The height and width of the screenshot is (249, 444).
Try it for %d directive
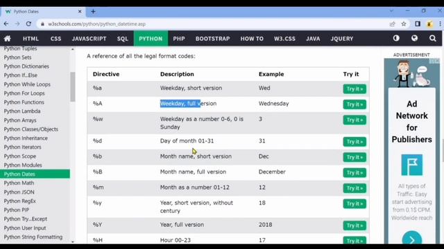[355, 142]
